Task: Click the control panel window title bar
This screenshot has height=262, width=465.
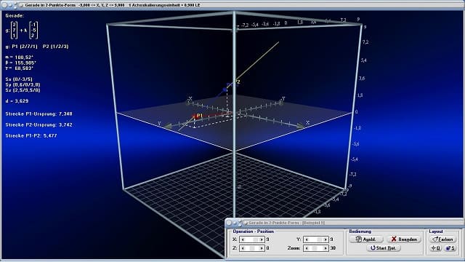Action: click(344, 223)
